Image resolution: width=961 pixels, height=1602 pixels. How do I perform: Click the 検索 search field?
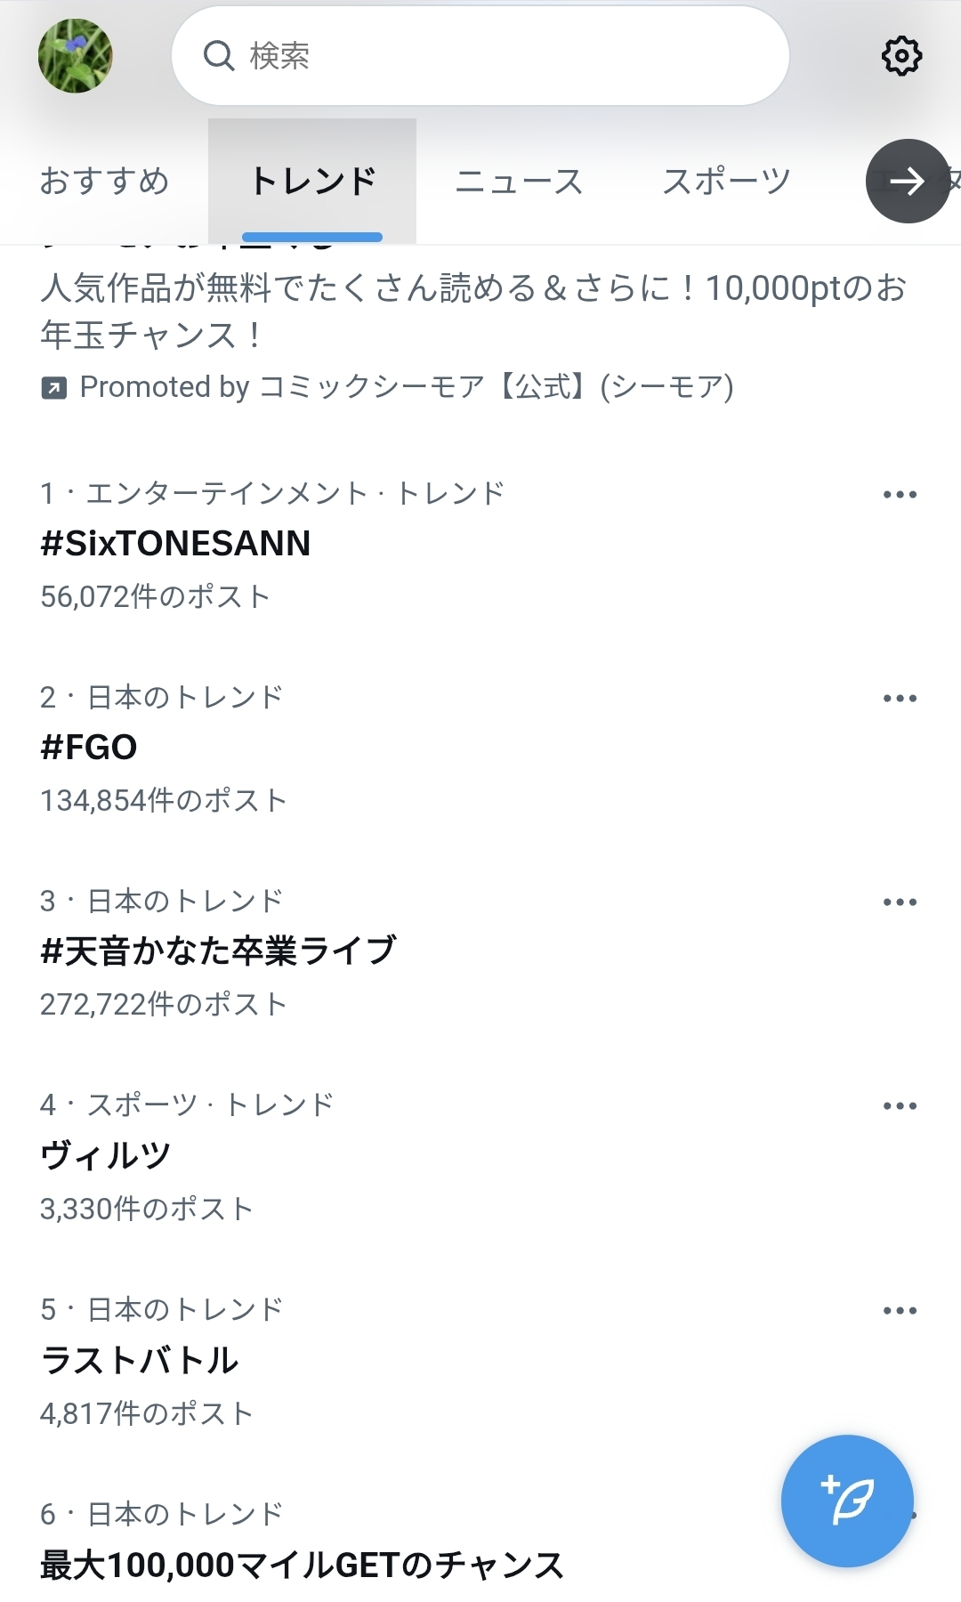pyautogui.click(x=480, y=56)
